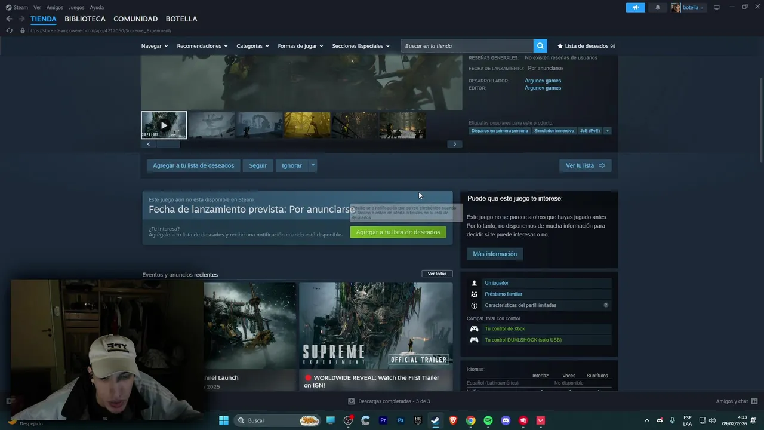This screenshot has height=430, width=764.
Task: Open Big Picture mode icon in title bar
Action: pyautogui.click(x=716, y=7)
